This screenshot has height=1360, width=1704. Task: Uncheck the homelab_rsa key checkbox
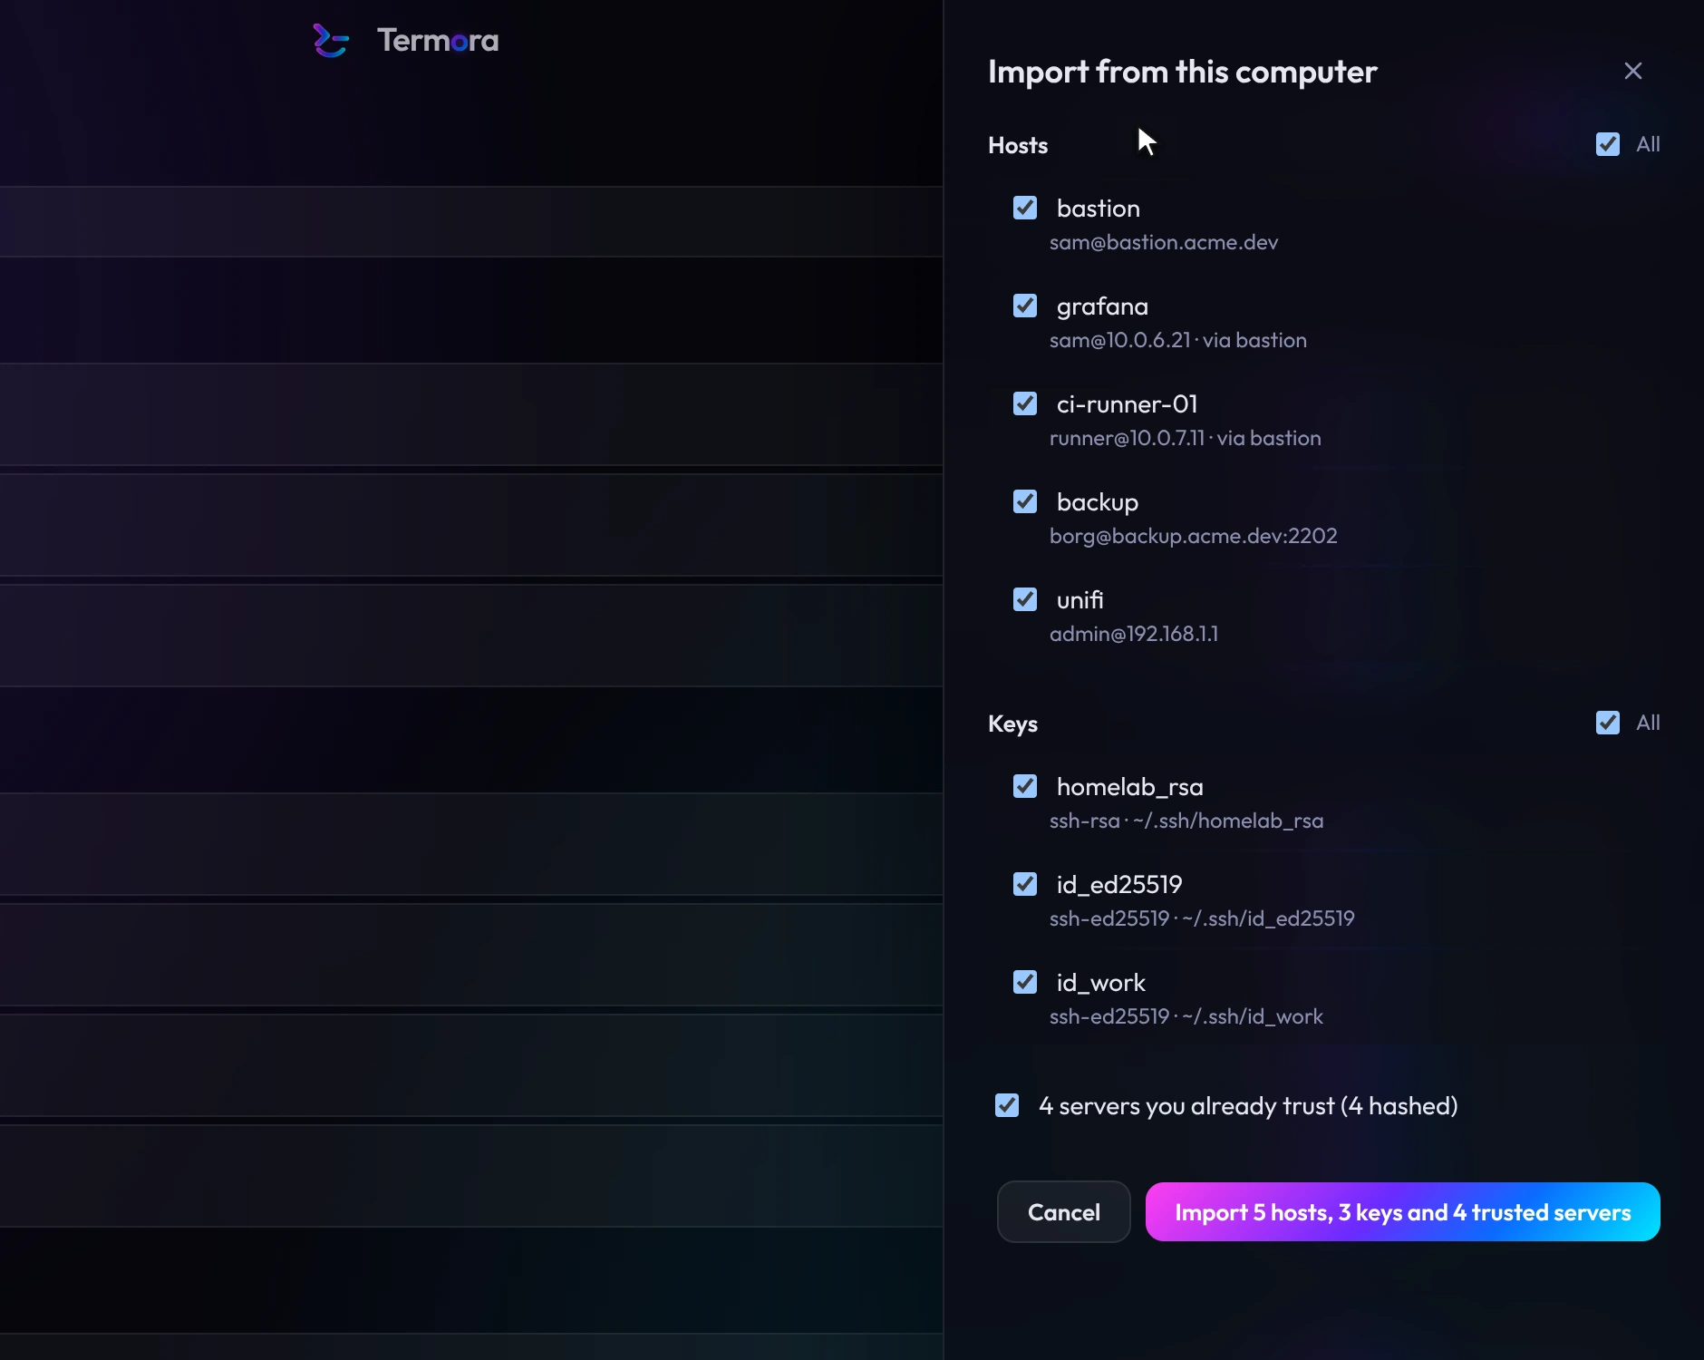[x=1025, y=786]
